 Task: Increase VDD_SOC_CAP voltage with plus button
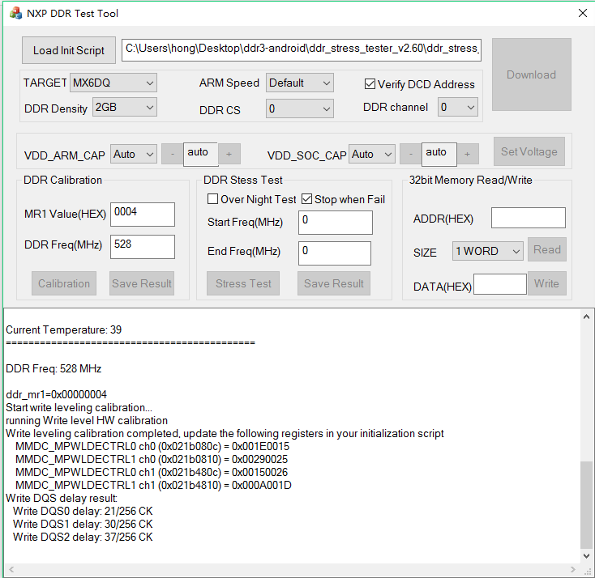point(468,154)
